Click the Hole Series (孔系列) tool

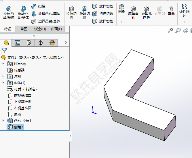[160, 11]
